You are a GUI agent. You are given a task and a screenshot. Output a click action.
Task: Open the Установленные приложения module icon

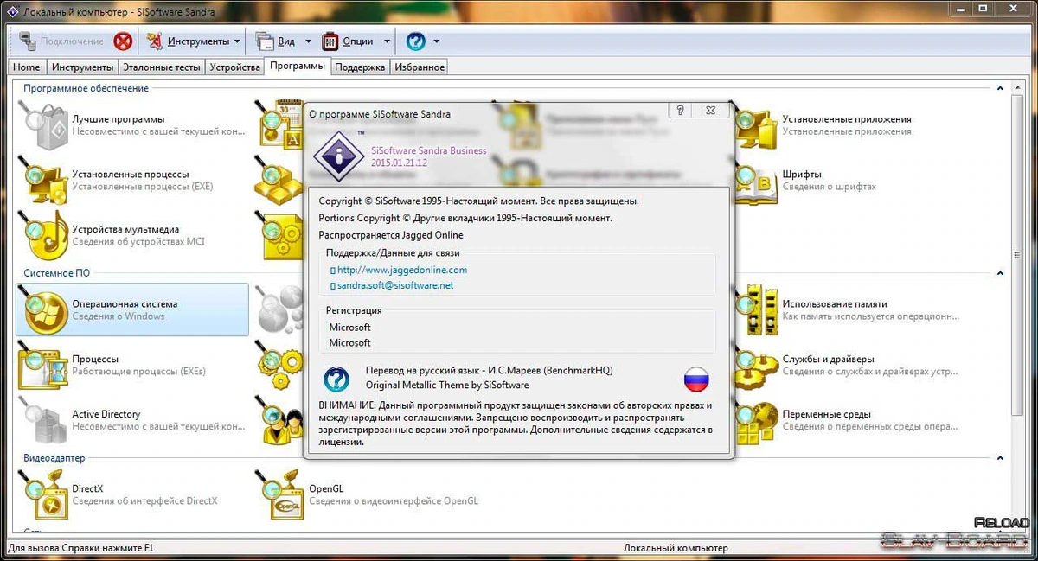point(753,125)
